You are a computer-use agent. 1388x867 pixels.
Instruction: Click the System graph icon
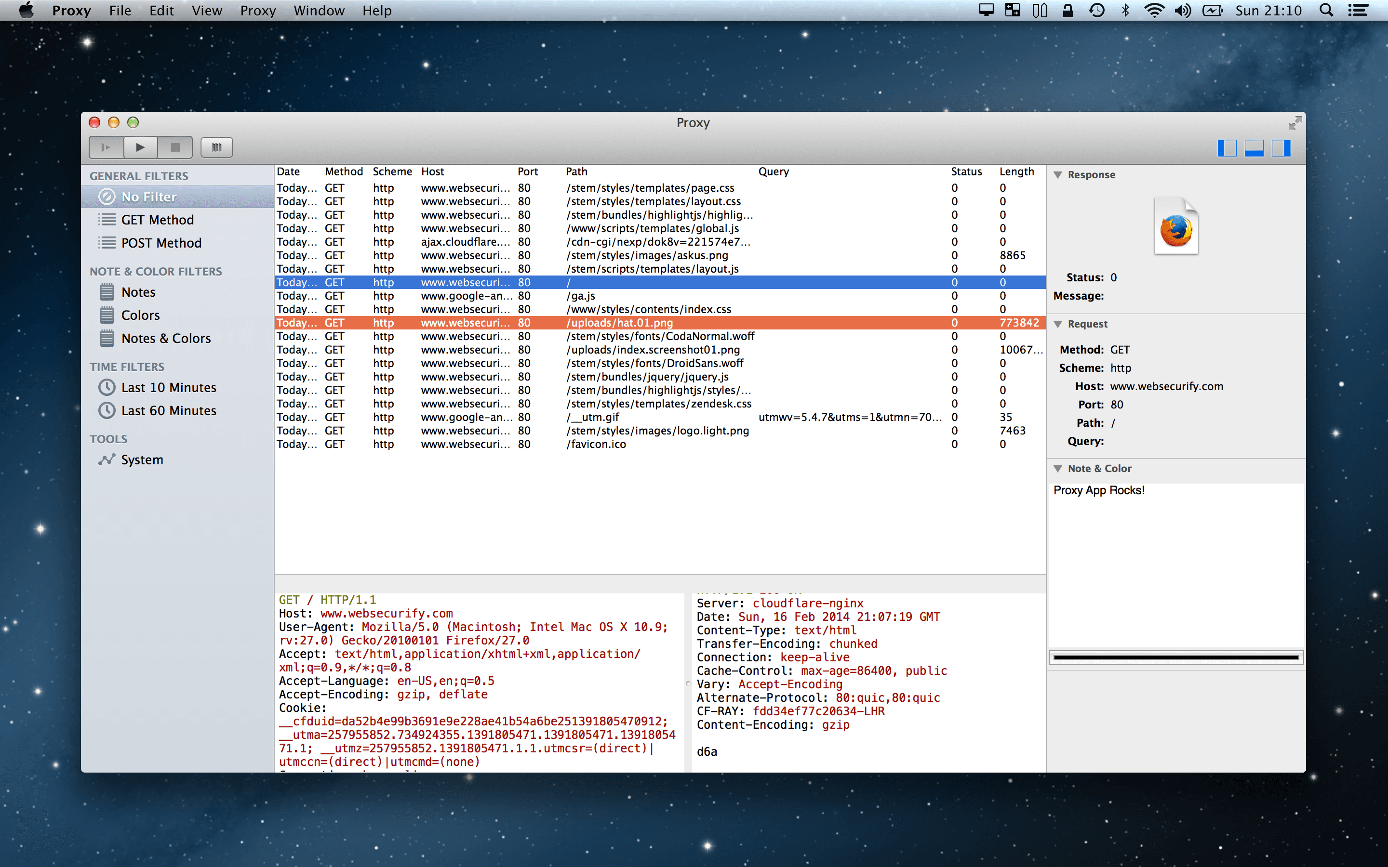click(x=107, y=460)
